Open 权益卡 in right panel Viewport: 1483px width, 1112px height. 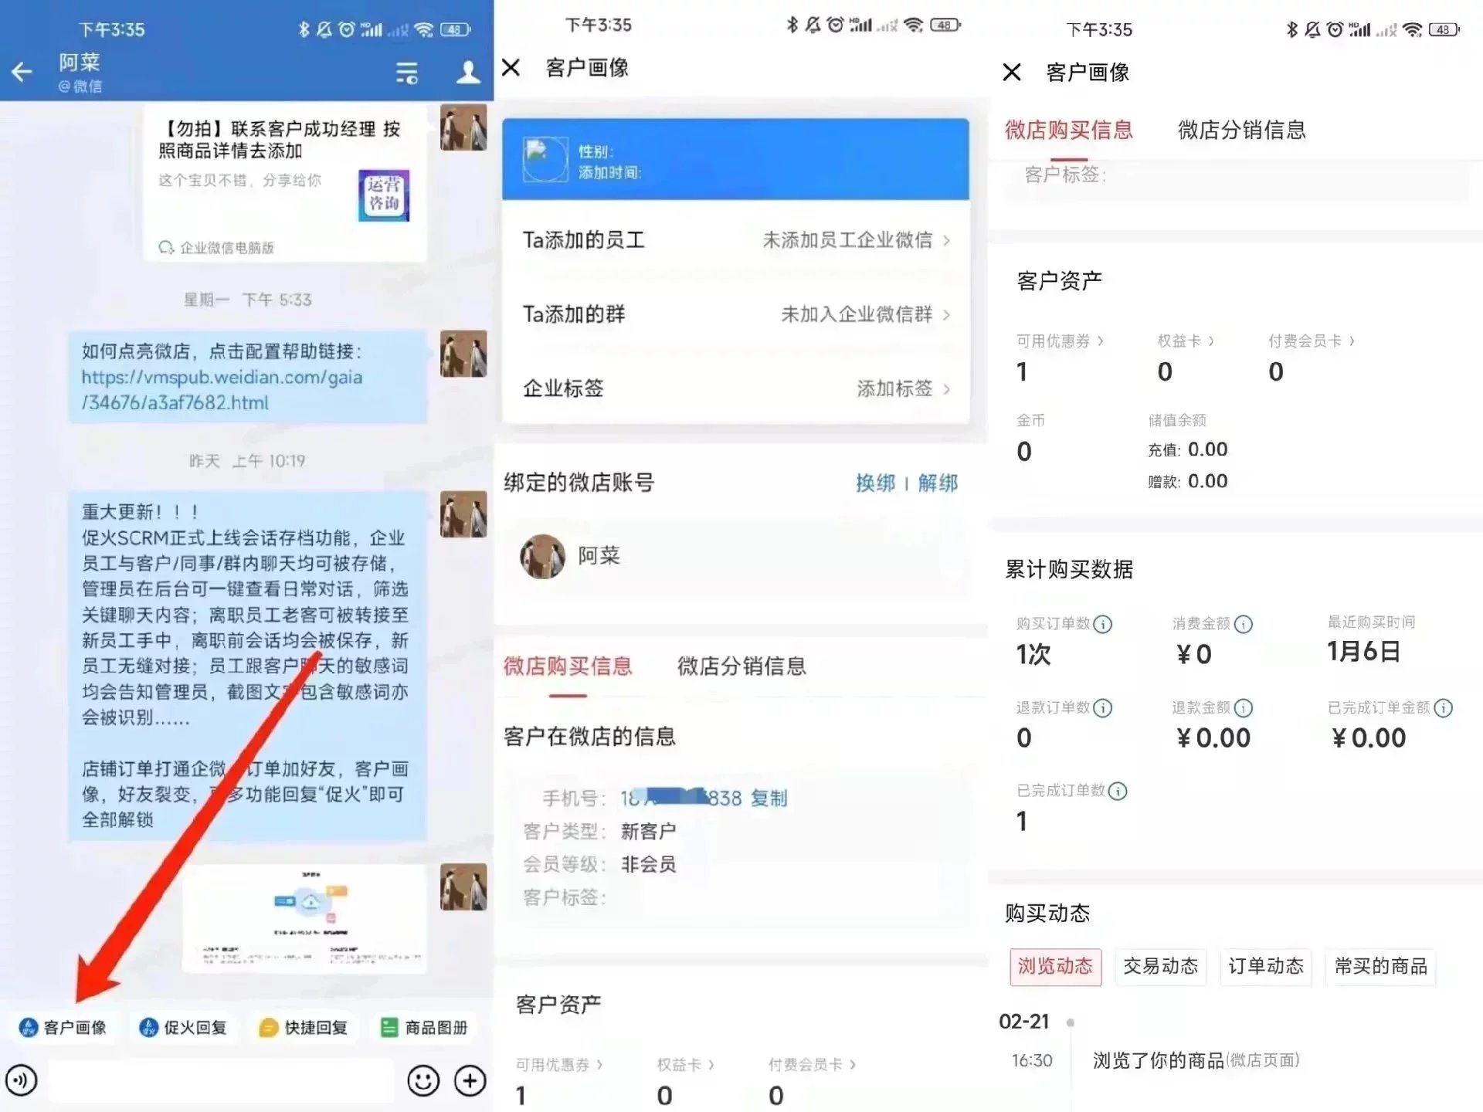click(x=1186, y=341)
